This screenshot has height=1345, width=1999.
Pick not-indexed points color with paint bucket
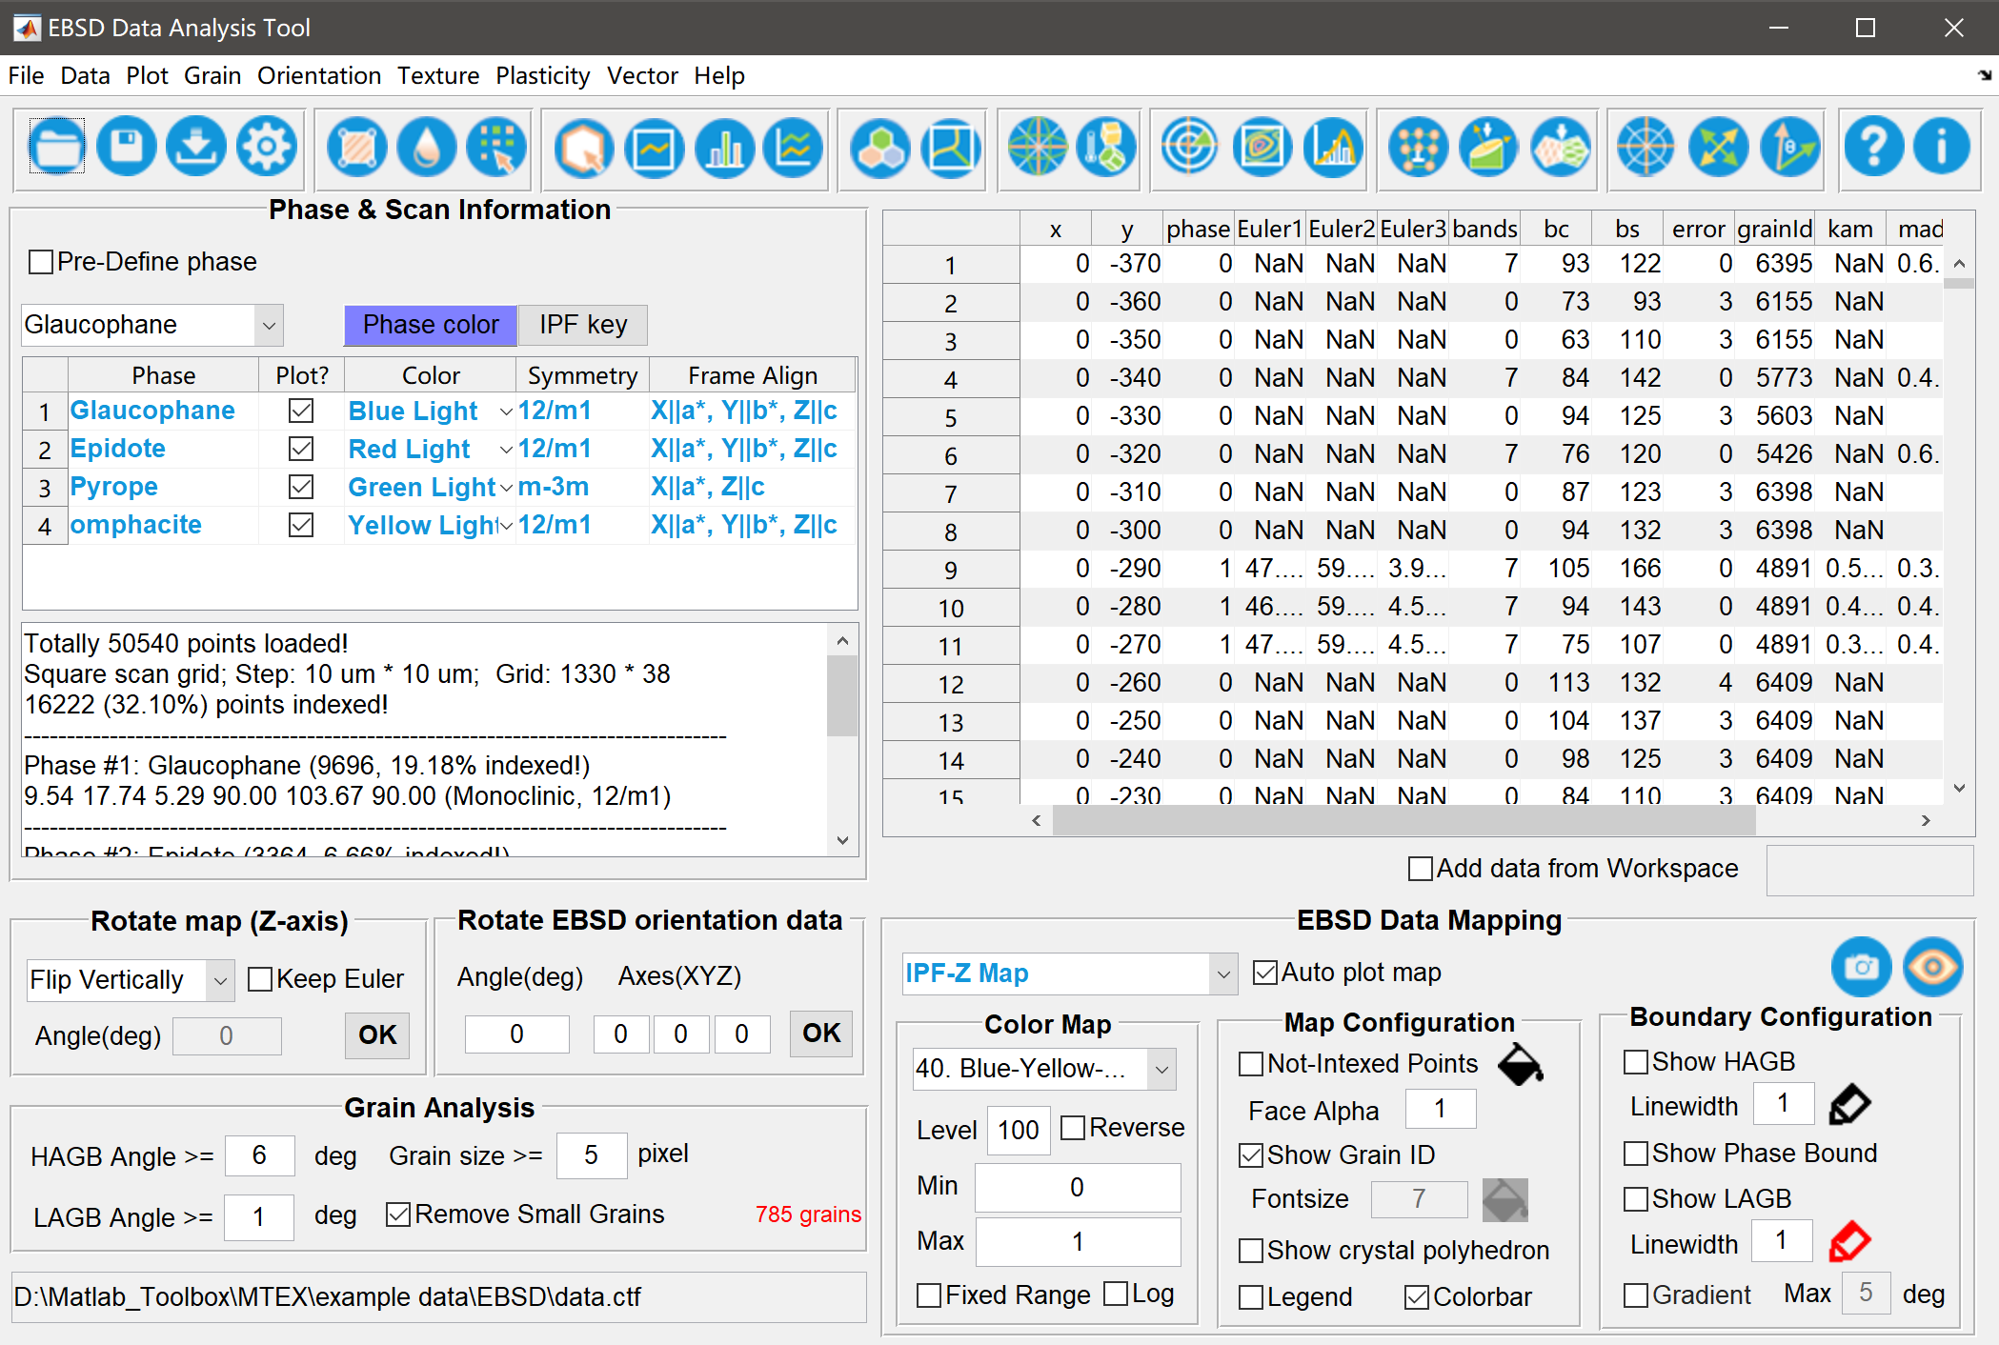[1521, 1064]
